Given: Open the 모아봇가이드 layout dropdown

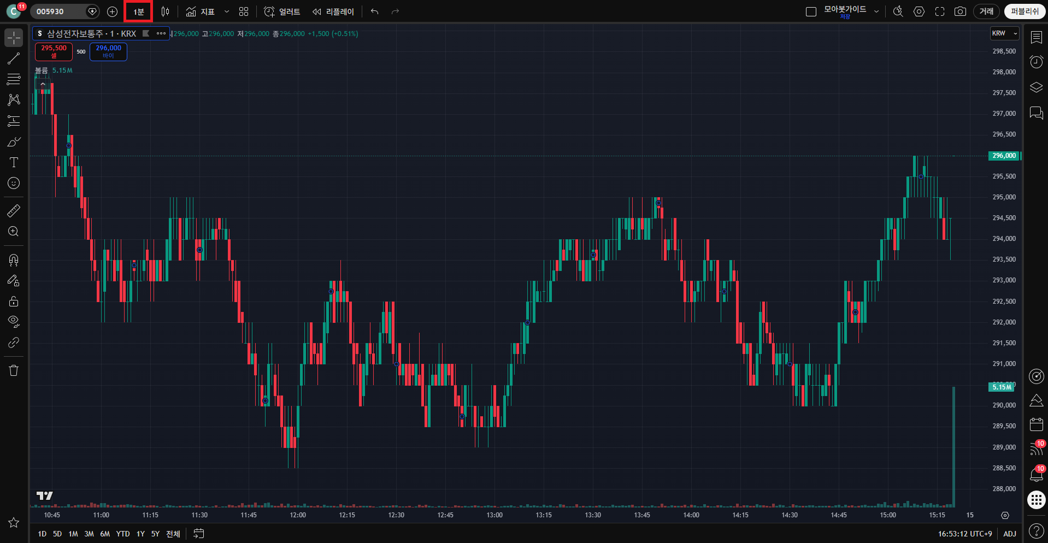Looking at the screenshot, I should [x=876, y=11].
